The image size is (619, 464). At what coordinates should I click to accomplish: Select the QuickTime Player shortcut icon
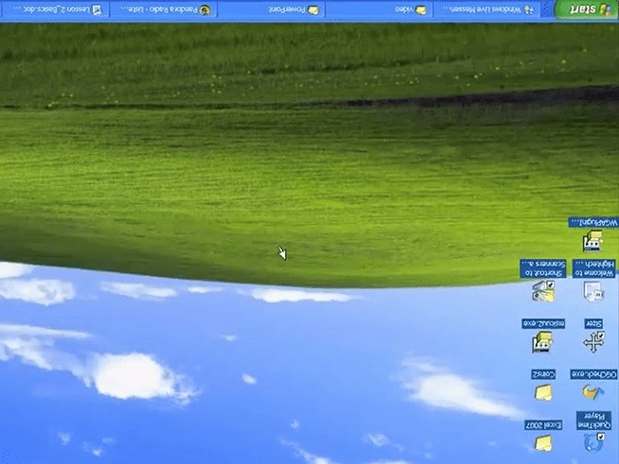(x=593, y=432)
